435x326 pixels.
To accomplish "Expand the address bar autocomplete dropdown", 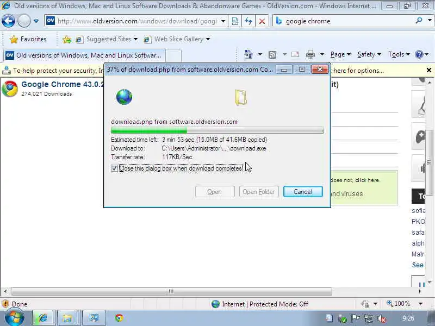I will coord(223,21).
